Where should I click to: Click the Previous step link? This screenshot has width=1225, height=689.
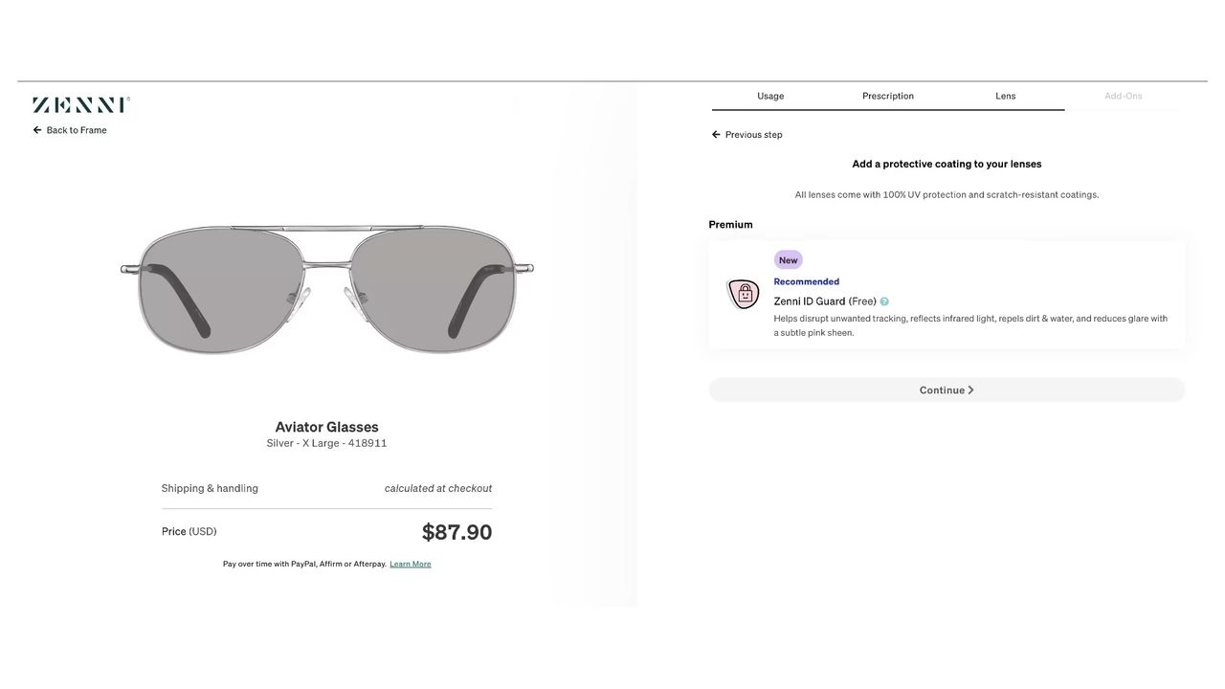(x=753, y=135)
